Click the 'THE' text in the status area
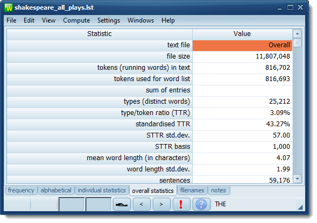 pyautogui.click(x=220, y=204)
